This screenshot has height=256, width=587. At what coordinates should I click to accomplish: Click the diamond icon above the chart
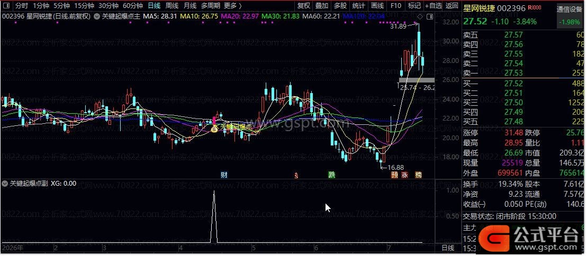coord(420,16)
